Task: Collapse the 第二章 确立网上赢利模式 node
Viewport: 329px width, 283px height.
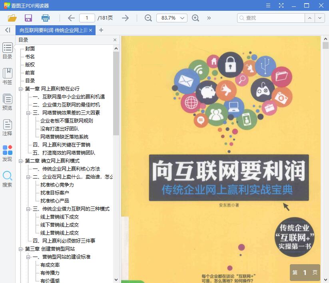Action: click(20, 161)
